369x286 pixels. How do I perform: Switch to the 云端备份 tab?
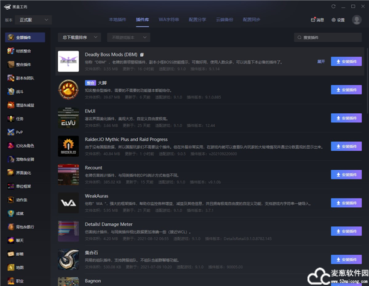point(224,20)
